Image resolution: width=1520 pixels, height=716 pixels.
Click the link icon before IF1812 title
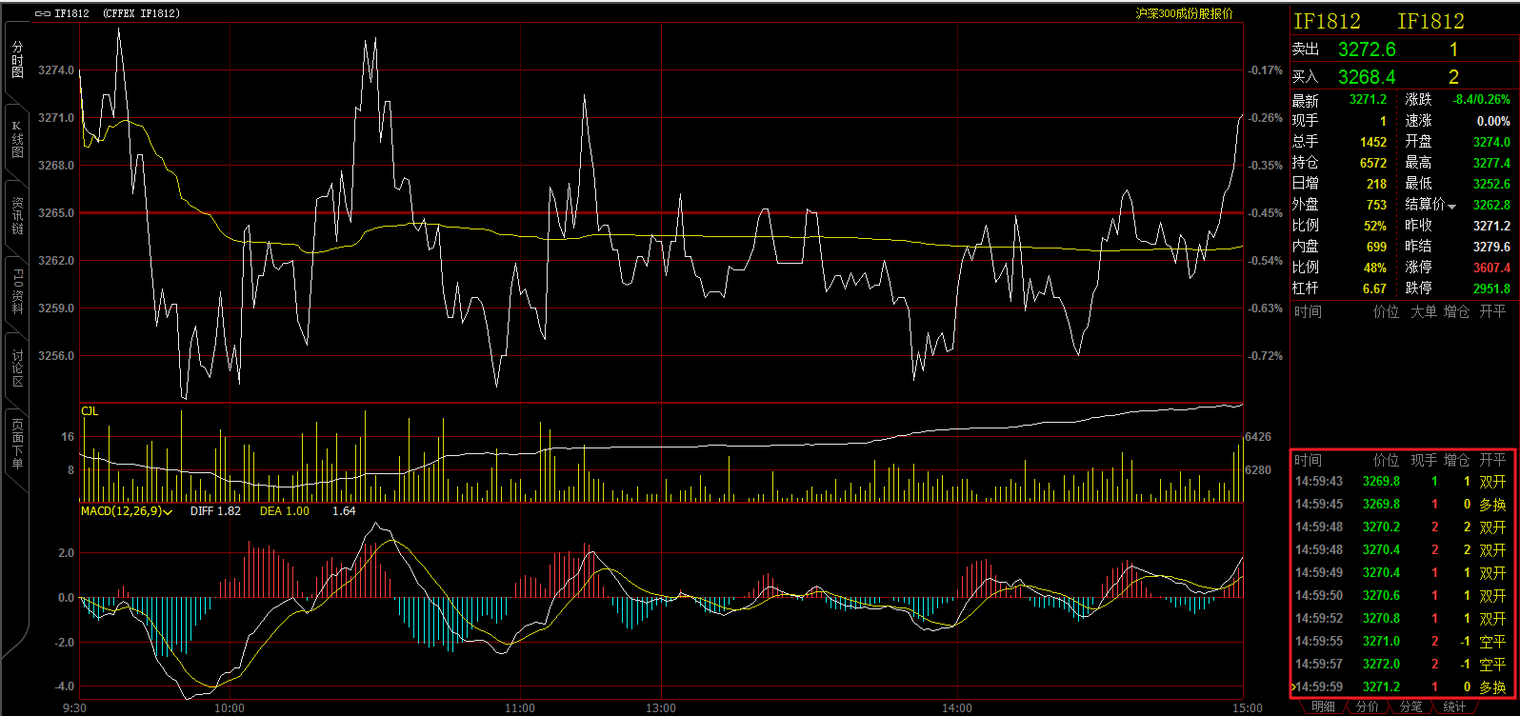tap(42, 13)
